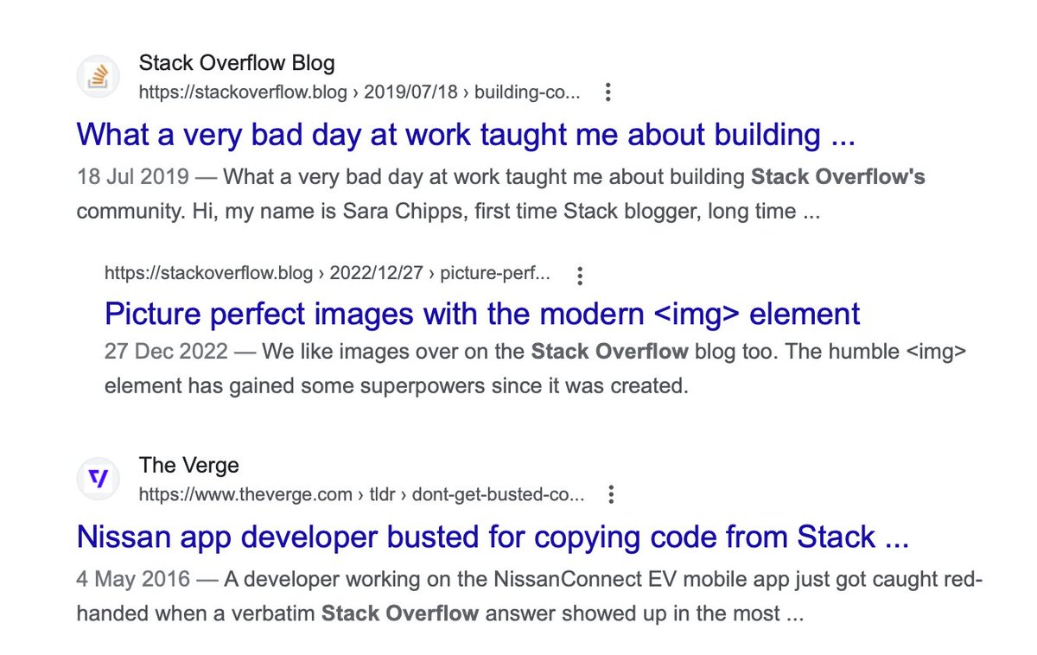The width and height of the screenshot is (1037, 655).
Task: Open three-dot menu for The Verge result
Action: [x=612, y=495]
